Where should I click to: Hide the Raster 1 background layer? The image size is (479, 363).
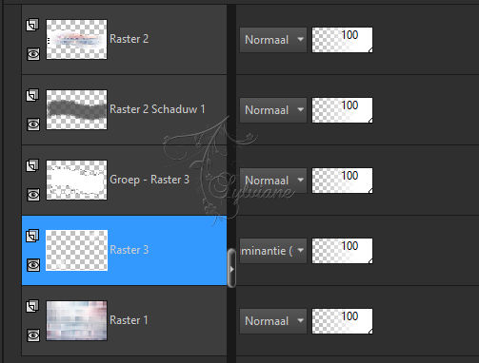click(33, 335)
